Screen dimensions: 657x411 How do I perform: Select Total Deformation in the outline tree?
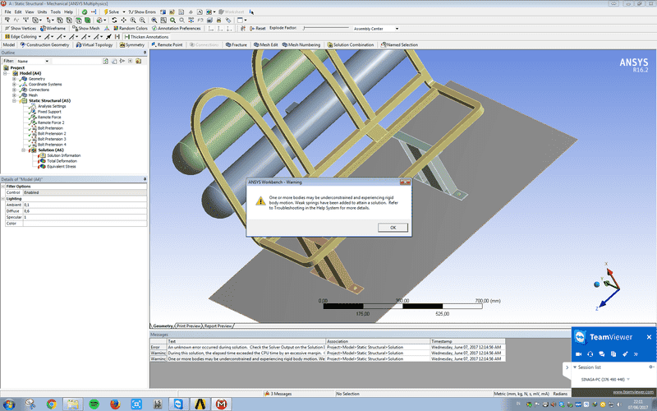pos(61,160)
